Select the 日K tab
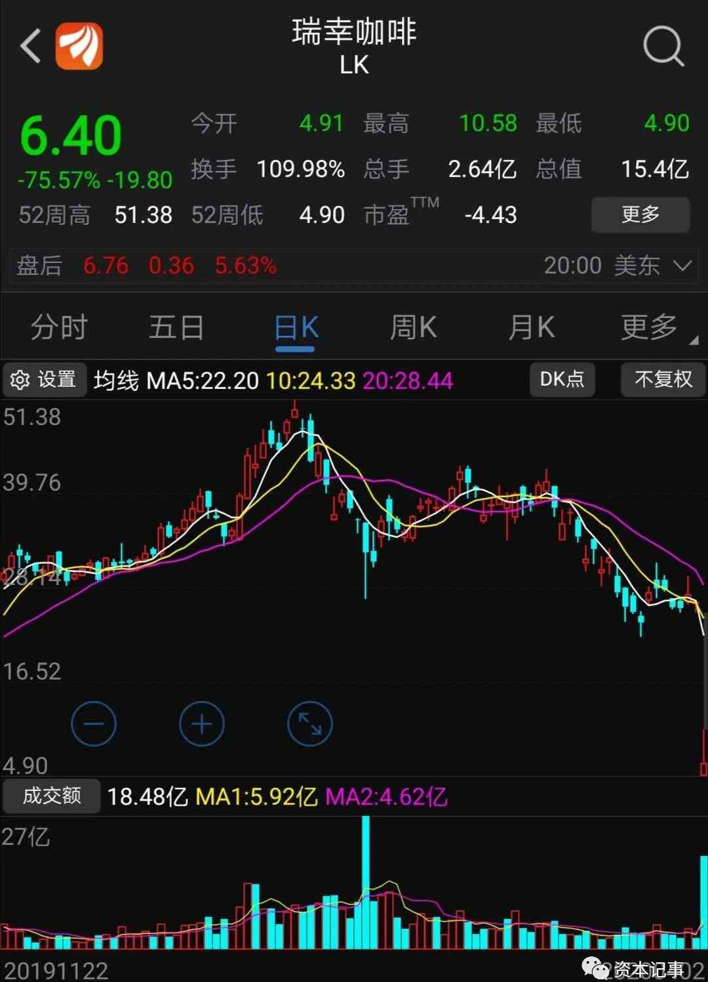The height and width of the screenshot is (982, 708). pos(296,327)
